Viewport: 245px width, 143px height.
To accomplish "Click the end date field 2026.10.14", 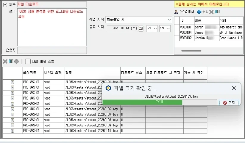I will click(122, 28).
